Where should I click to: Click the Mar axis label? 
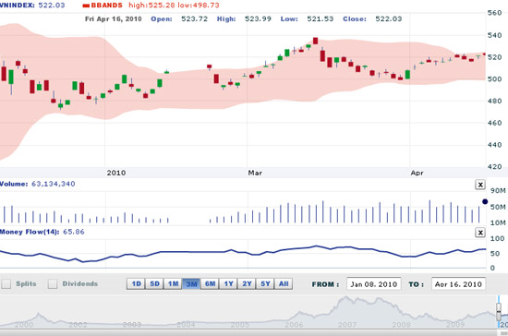pyautogui.click(x=255, y=173)
